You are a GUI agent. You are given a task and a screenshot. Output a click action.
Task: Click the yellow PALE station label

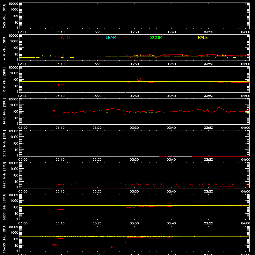(203, 37)
